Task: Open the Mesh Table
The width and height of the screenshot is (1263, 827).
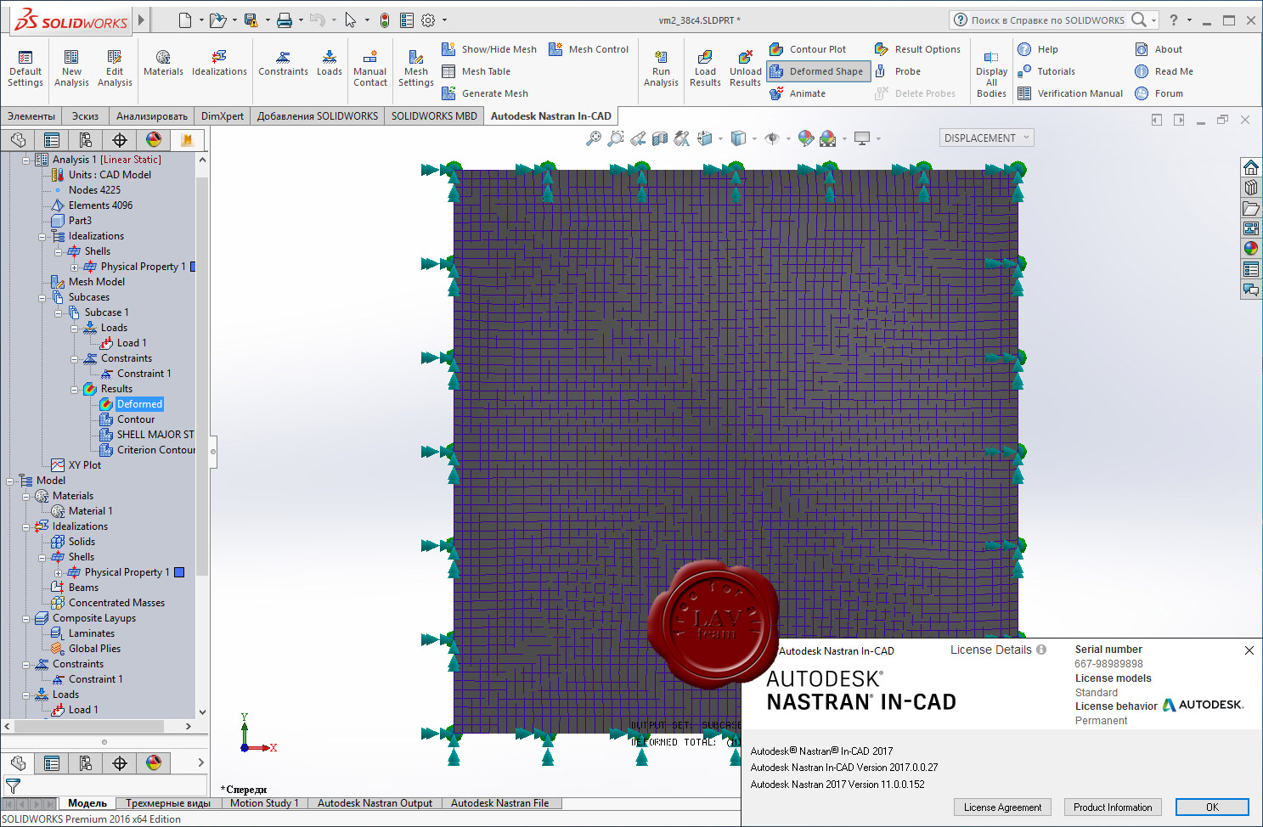Action: pyautogui.click(x=476, y=71)
